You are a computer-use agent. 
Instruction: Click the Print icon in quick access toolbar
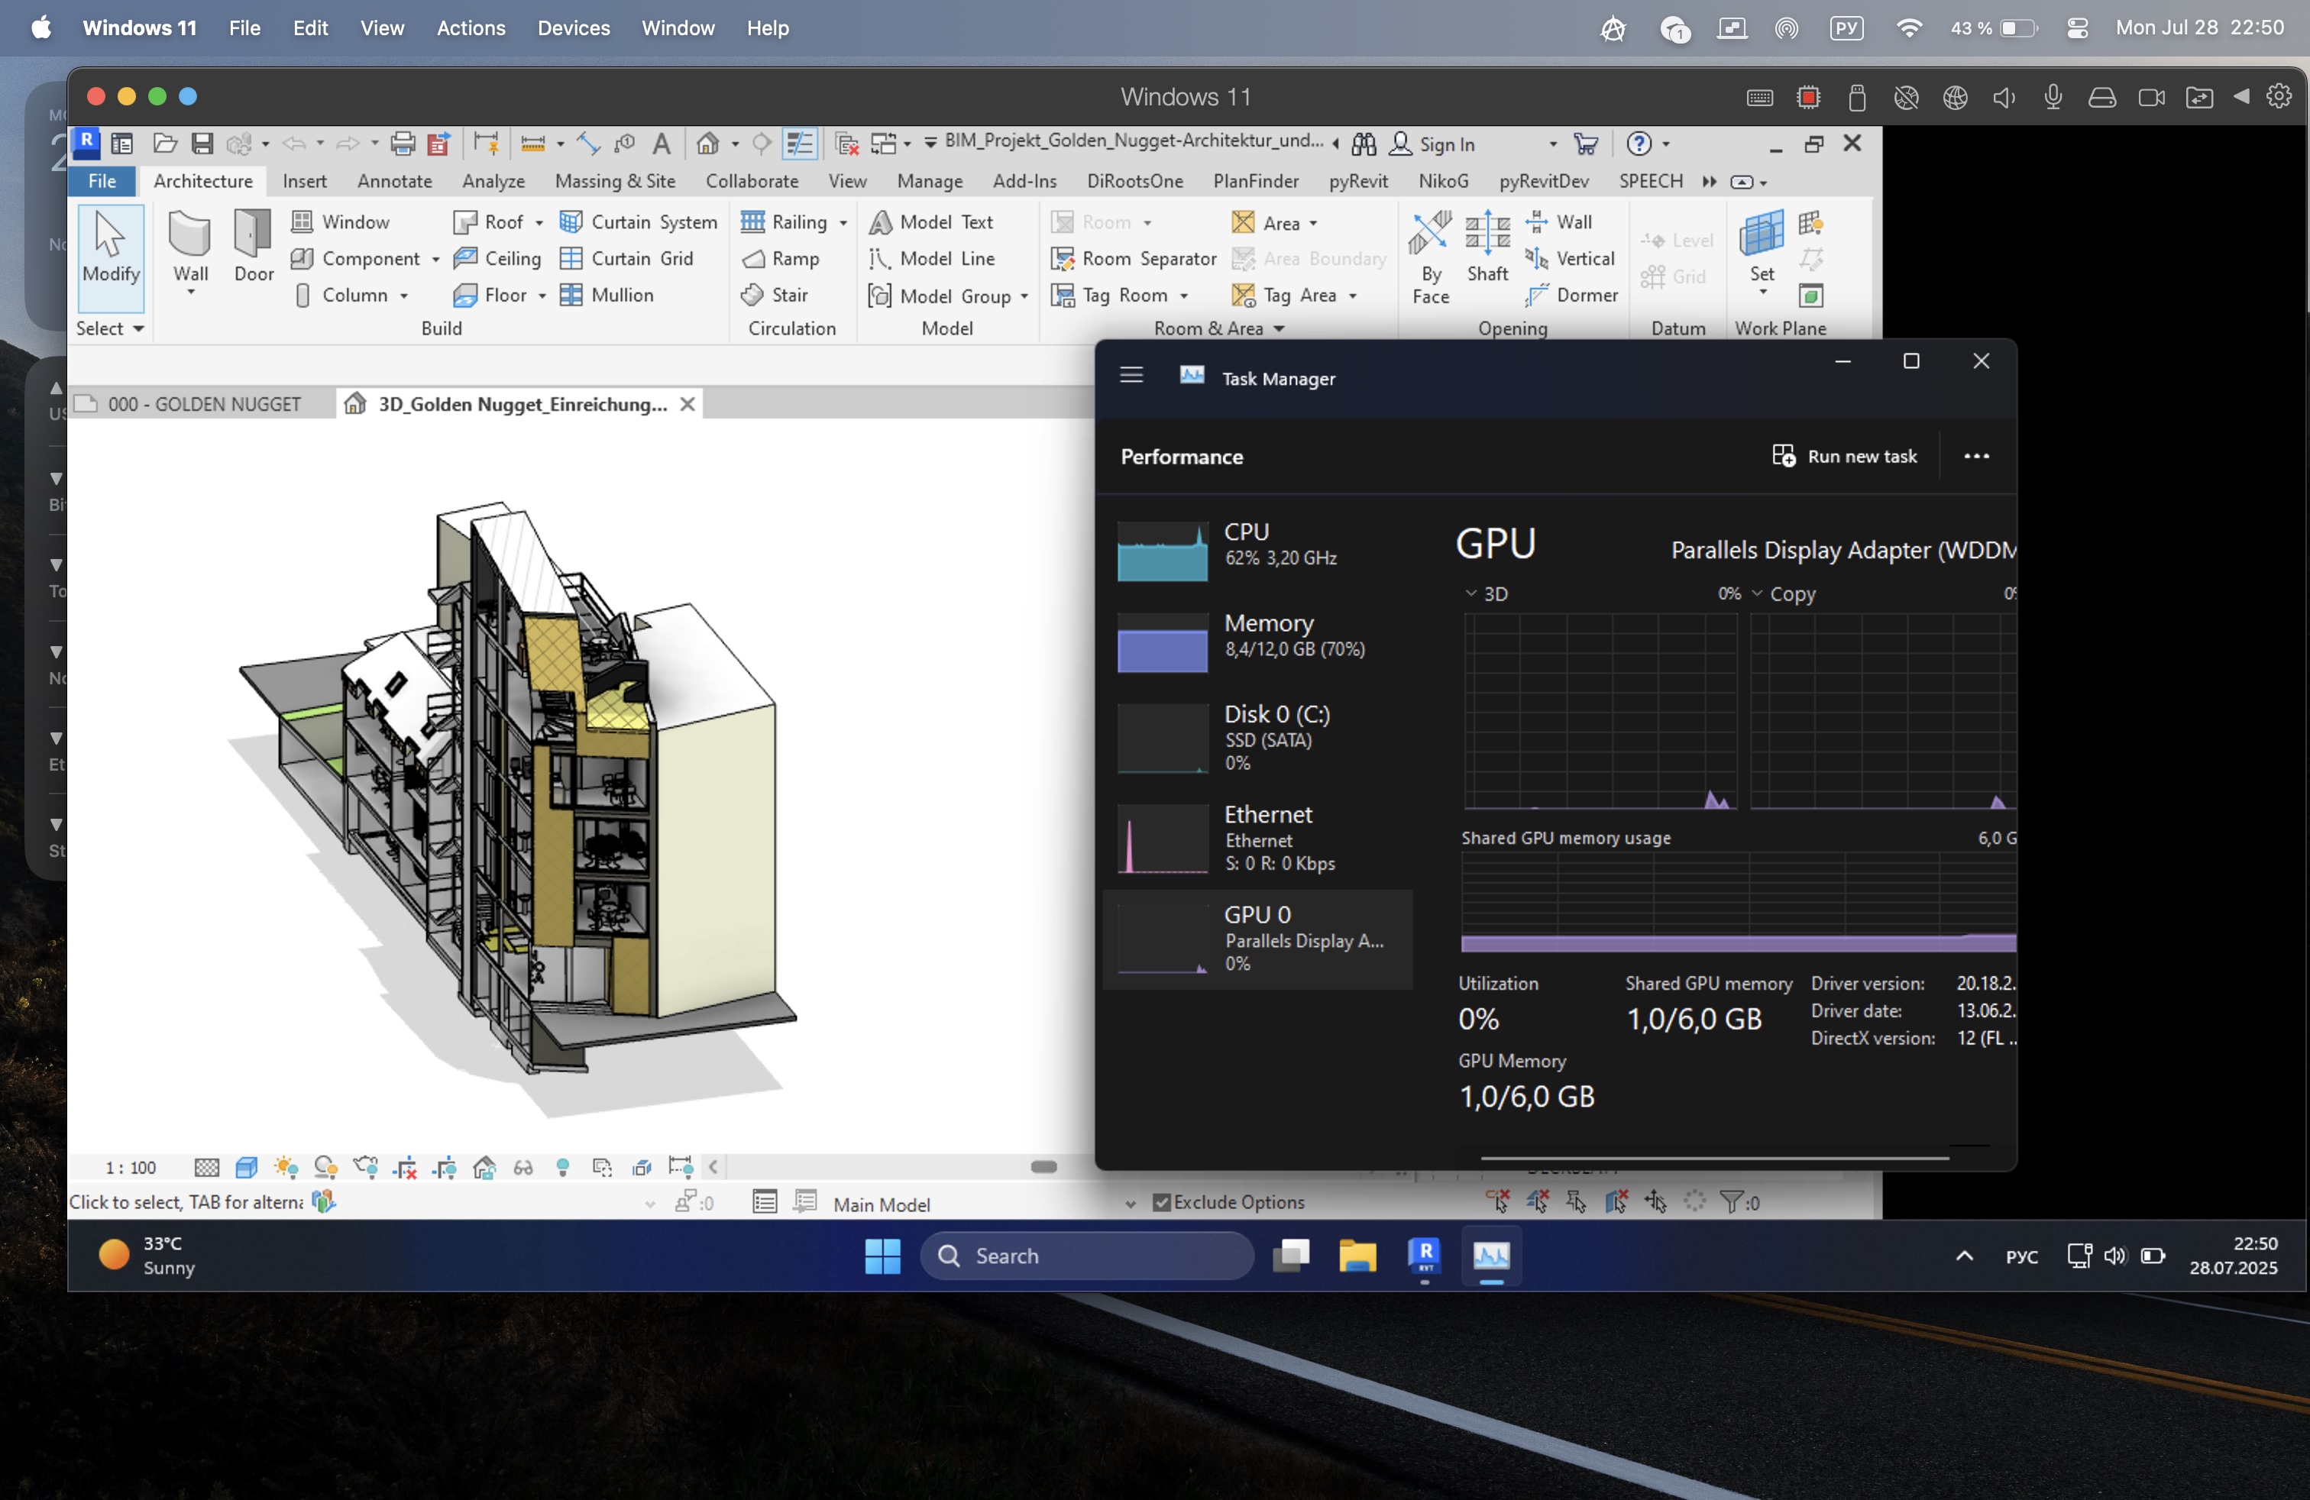tap(402, 144)
